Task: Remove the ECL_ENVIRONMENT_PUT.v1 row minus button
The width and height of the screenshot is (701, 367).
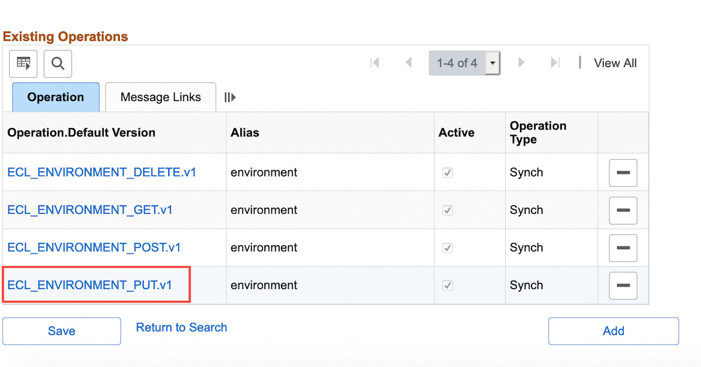Action: pos(623,285)
